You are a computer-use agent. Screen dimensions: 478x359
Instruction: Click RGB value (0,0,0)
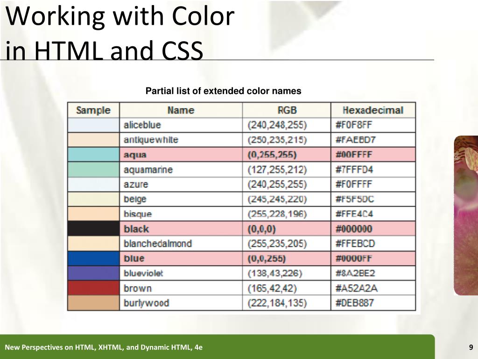click(x=261, y=229)
